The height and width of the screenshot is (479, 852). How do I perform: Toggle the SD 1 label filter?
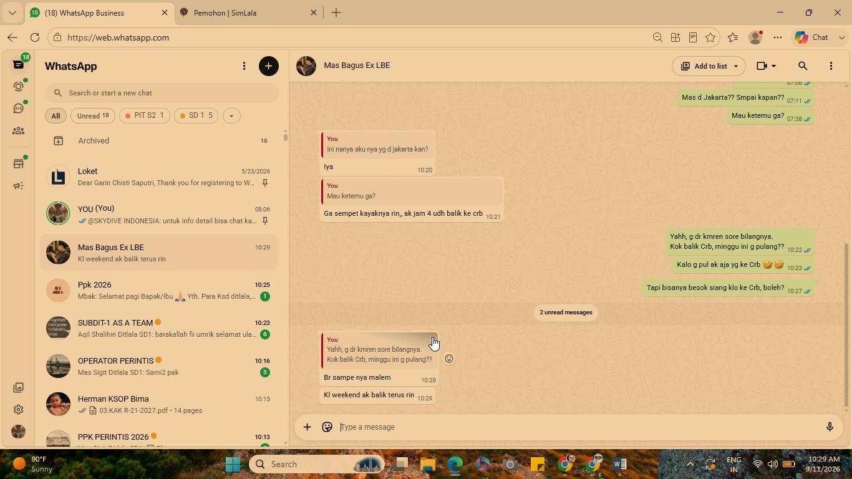(x=196, y=115)
